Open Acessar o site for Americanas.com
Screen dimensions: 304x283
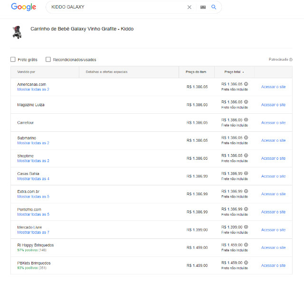tap(274, 87)
